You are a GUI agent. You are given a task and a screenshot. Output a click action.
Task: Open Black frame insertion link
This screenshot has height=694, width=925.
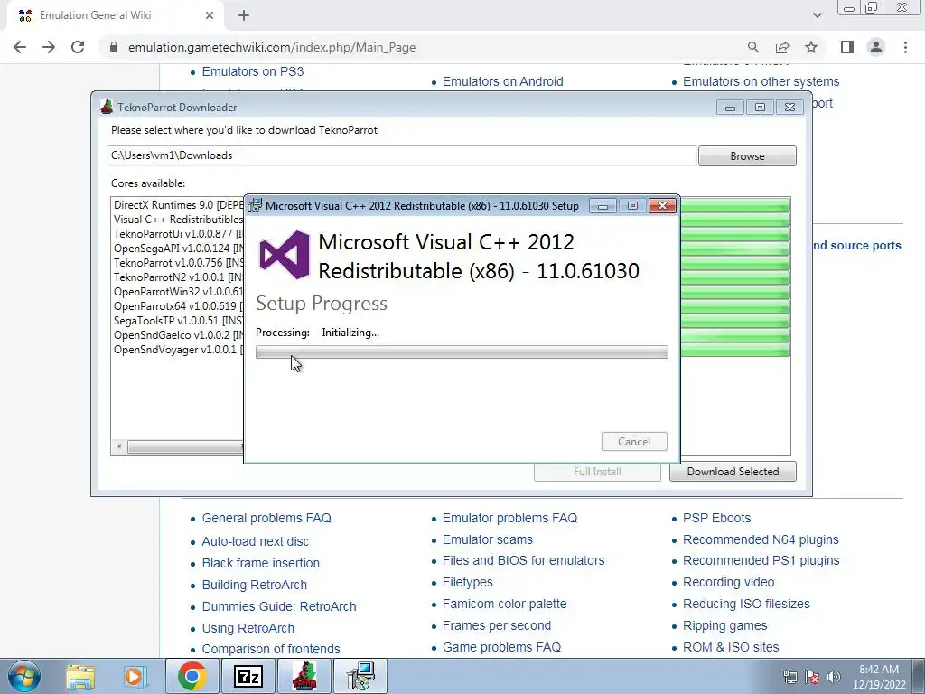point(261,563)
